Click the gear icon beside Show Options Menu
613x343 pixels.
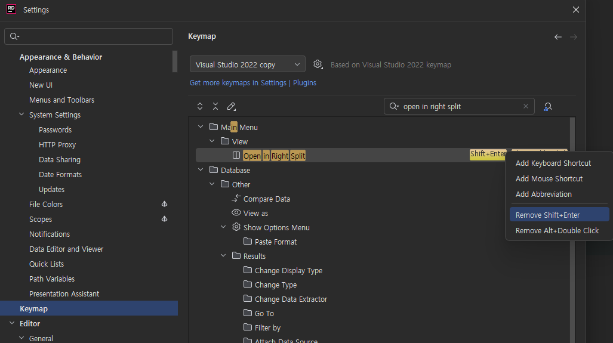click(236, 227)
